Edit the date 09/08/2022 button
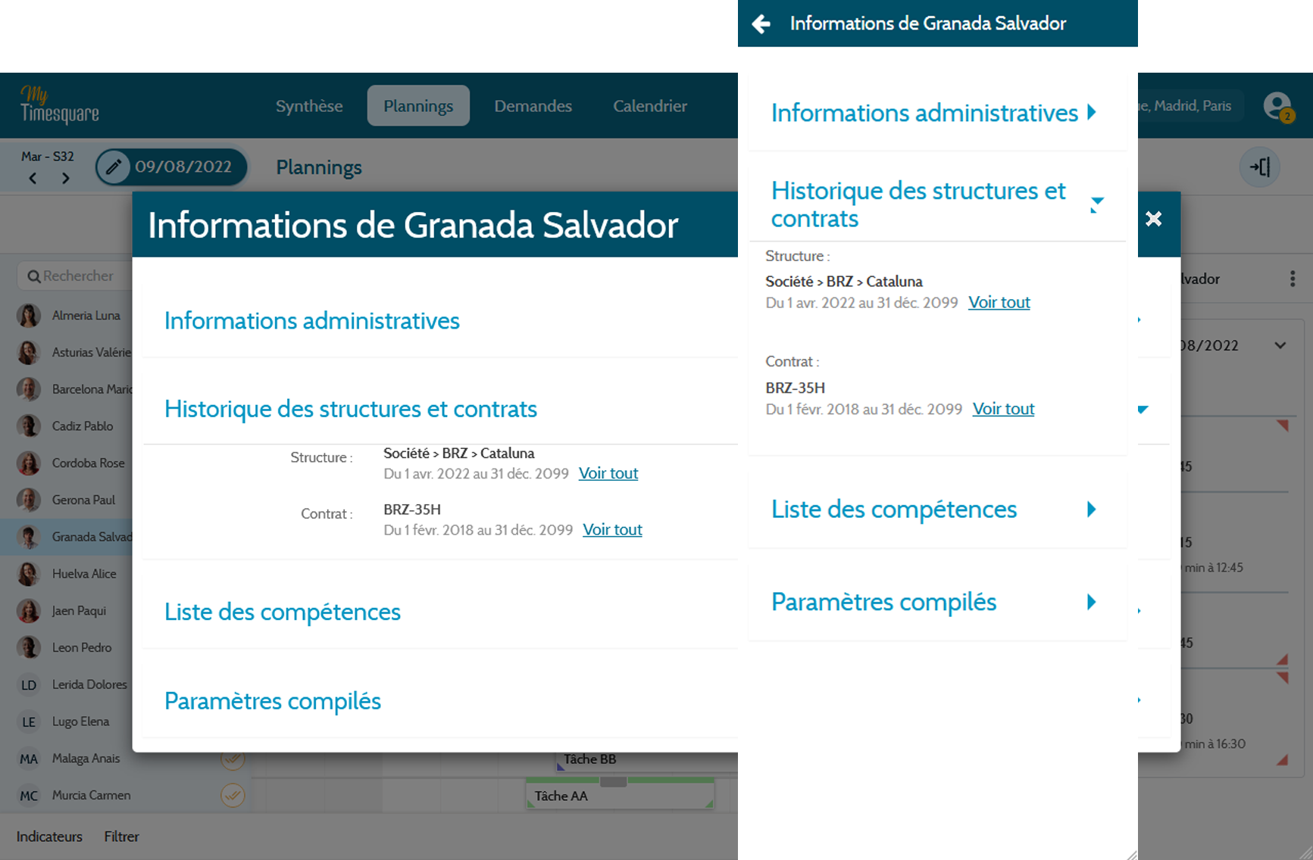 point(172,167)
